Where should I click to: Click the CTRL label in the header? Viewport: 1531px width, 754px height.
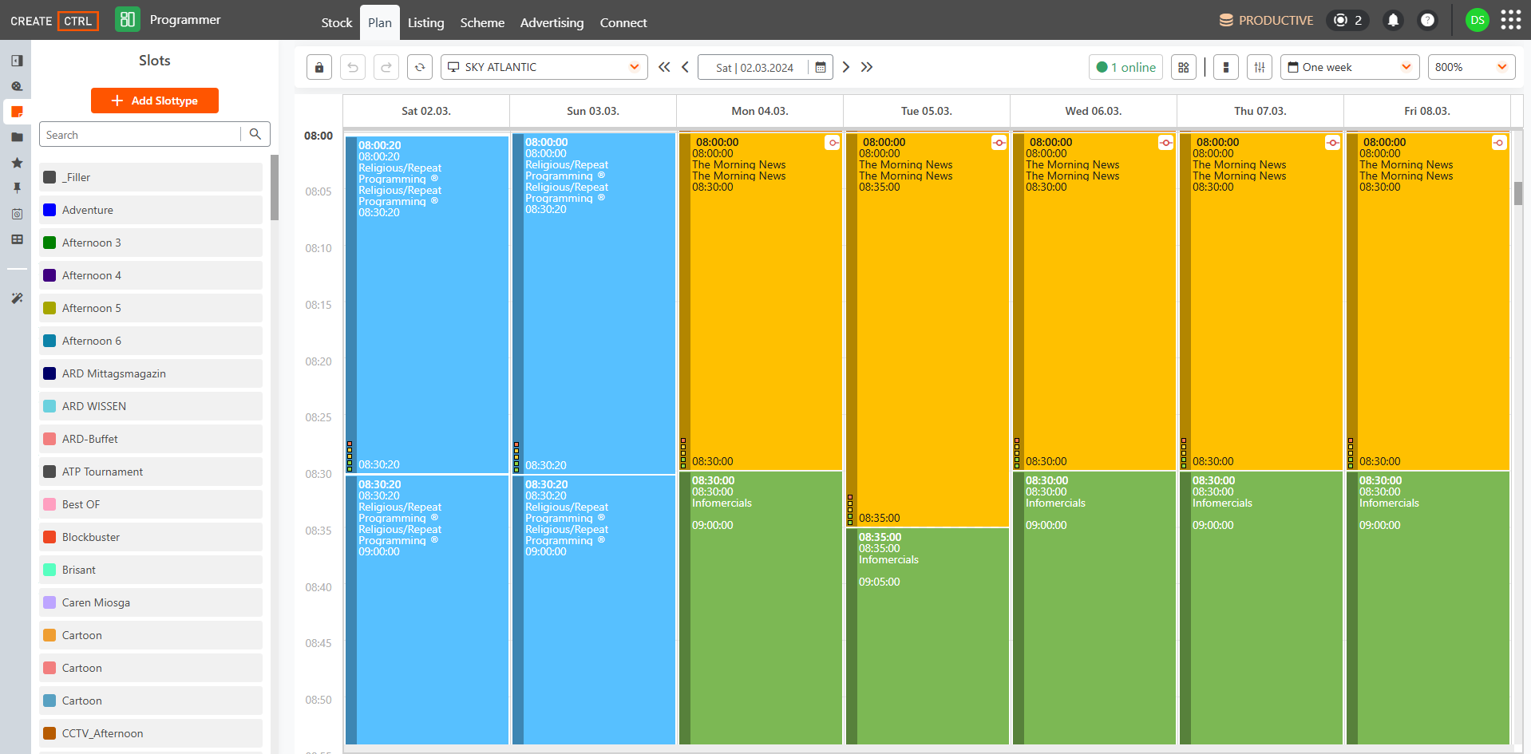point(77,21)
